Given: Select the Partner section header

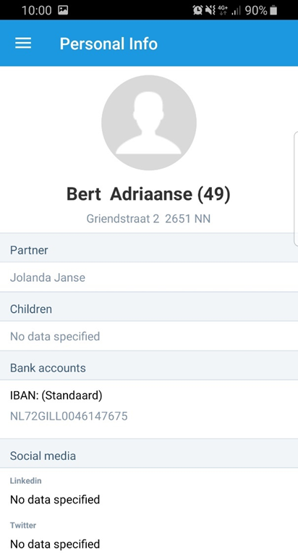Looking at the screenshot, I should pos(149,250).
